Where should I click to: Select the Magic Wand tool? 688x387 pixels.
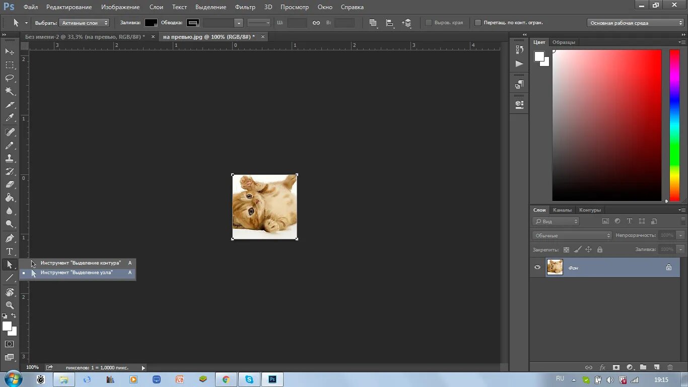10,91
